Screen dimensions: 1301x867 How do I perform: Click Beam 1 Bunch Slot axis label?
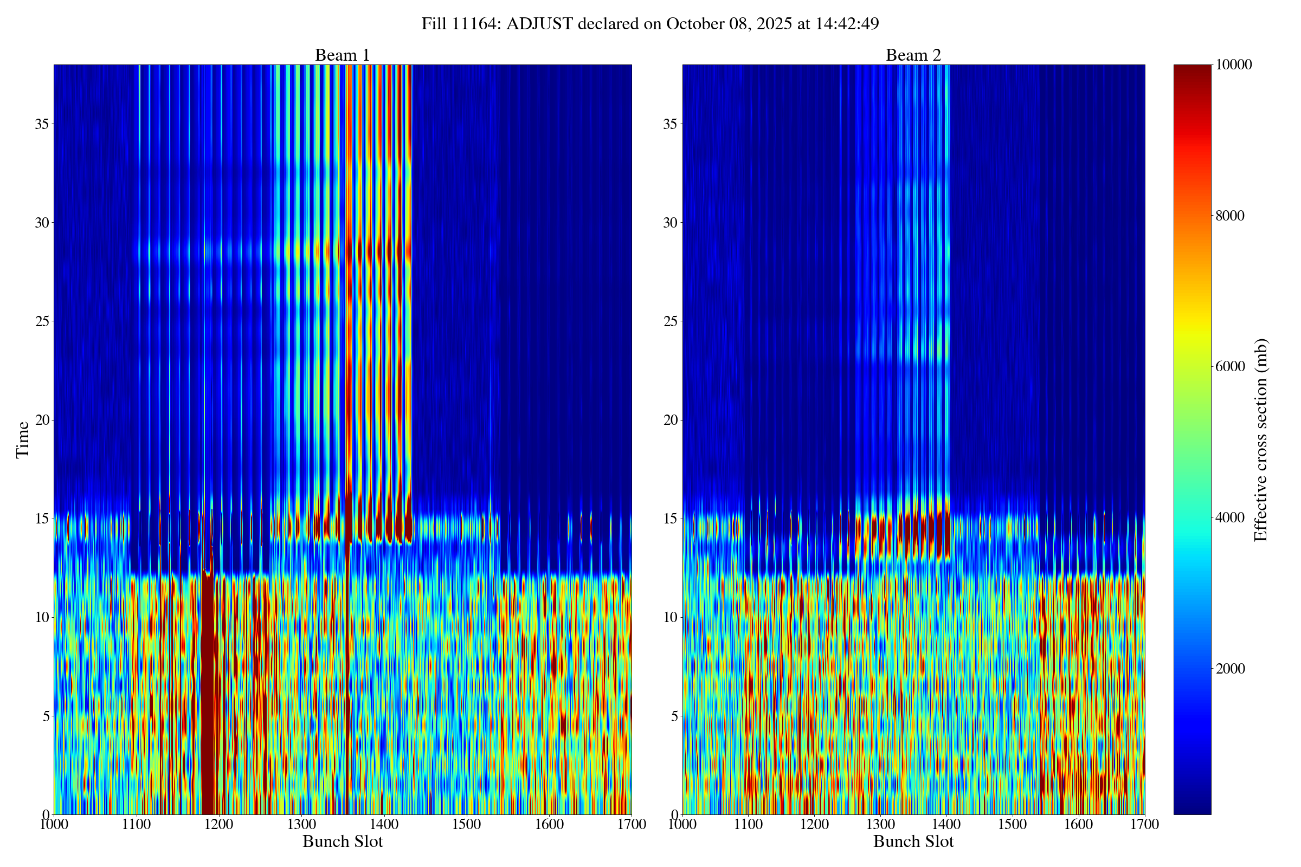[343, 842]
